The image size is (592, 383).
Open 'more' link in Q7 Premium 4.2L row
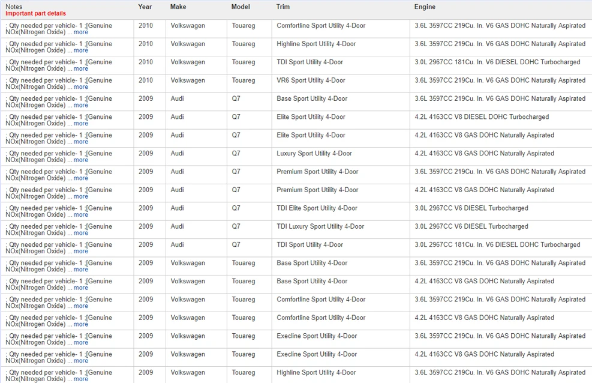81,196
